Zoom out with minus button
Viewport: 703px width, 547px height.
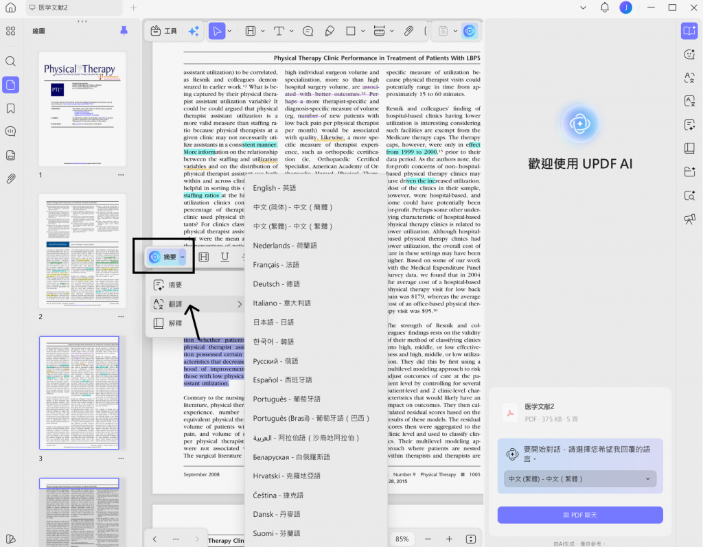(428, 539)
